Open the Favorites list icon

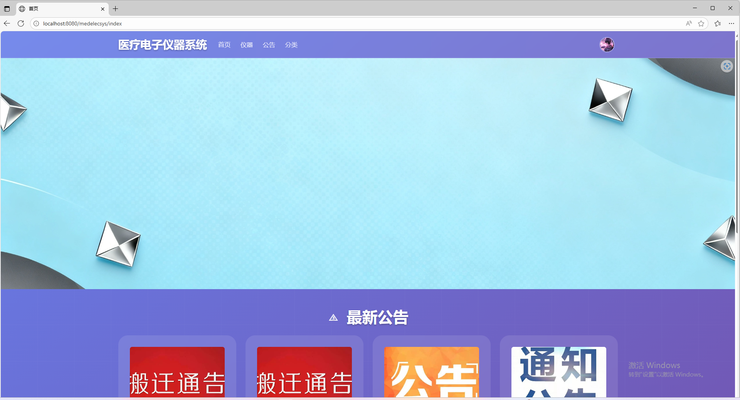pyautogui.click(x=718, y=23)
